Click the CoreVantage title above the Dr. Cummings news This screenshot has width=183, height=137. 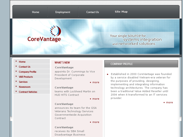tap(64, 67)
